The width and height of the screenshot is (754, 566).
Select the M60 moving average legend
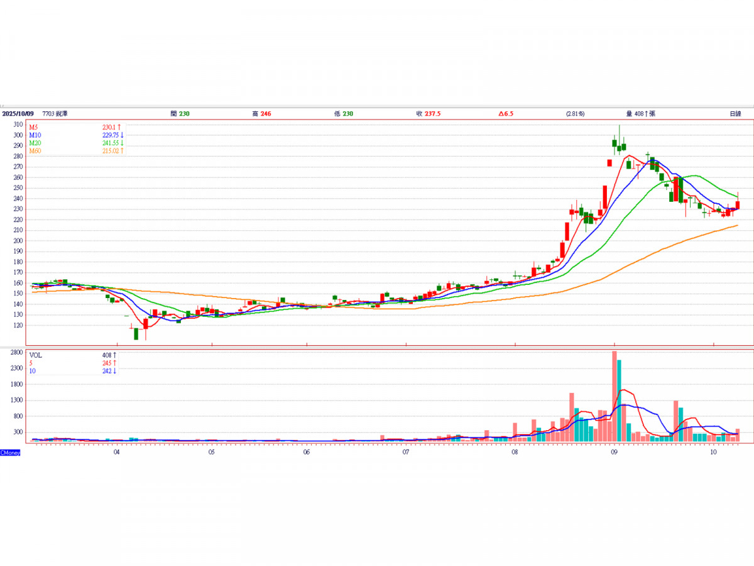(35, 151)
